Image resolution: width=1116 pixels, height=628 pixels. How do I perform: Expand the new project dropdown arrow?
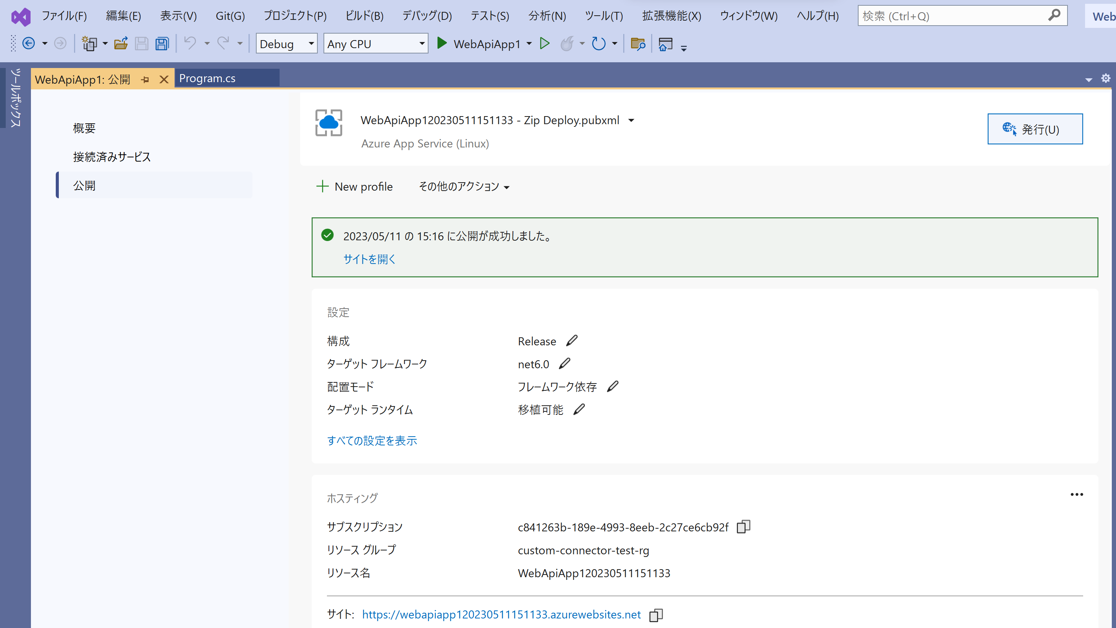click(x=105, y=44)
